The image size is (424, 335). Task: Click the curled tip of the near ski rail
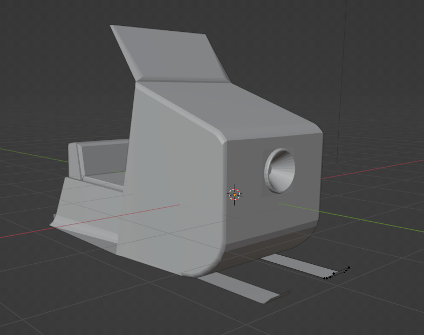283,295
